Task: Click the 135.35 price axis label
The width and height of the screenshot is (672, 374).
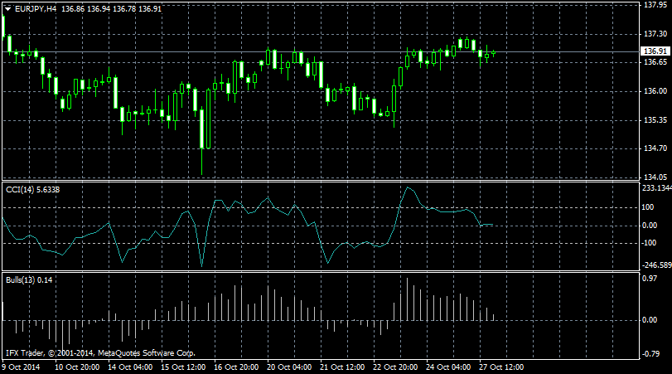Action: pos(655,120)
